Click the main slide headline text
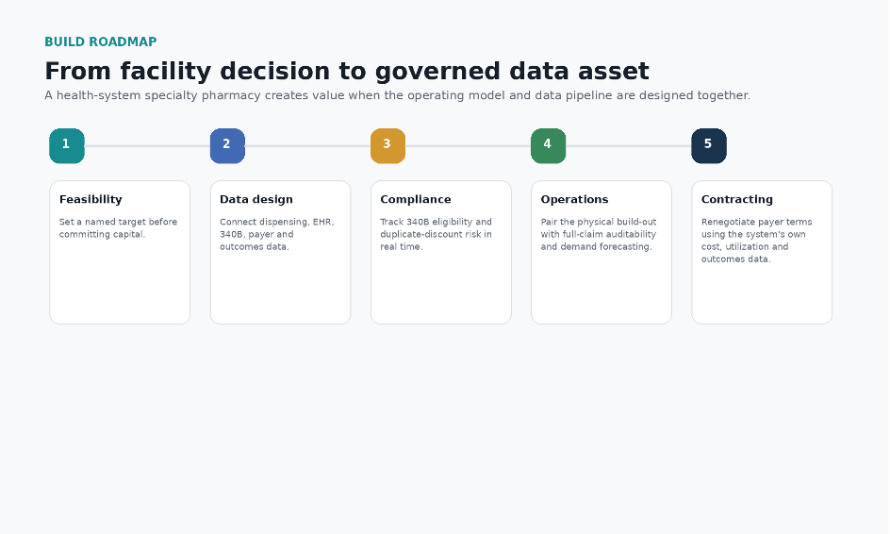Image resolution: width=890 pixels, height=534 pixels. [x=347, y=72]
